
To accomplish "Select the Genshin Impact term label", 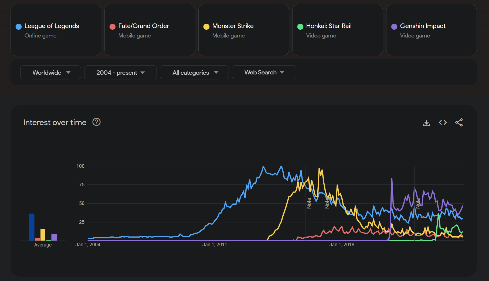I will 423,26.
